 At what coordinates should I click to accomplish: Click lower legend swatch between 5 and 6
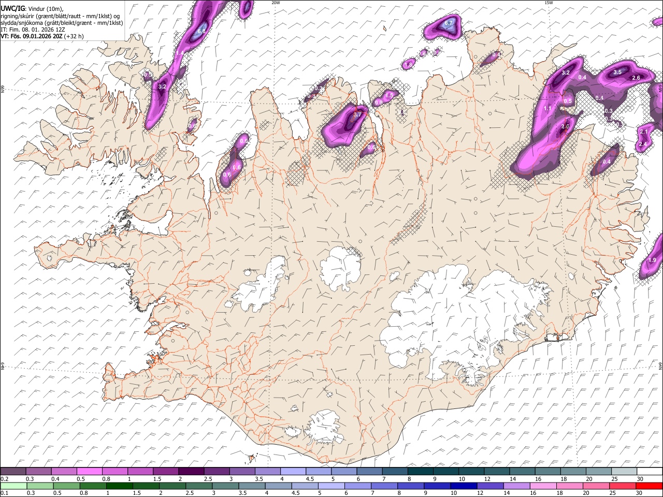332,486
